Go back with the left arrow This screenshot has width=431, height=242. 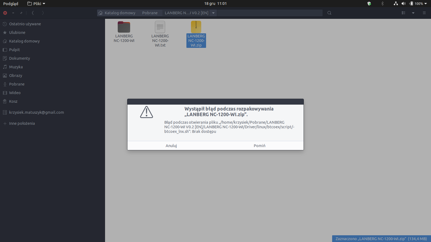pos(33,13)
